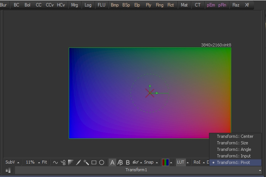Viewport: 266px width, 177px height.
Task: Click the red X pivot crosshair
Action: click(x=150, y=93)
